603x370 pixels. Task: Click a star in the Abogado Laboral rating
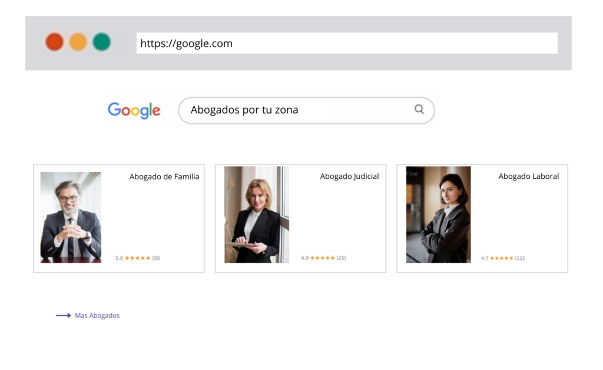(501, 258)
